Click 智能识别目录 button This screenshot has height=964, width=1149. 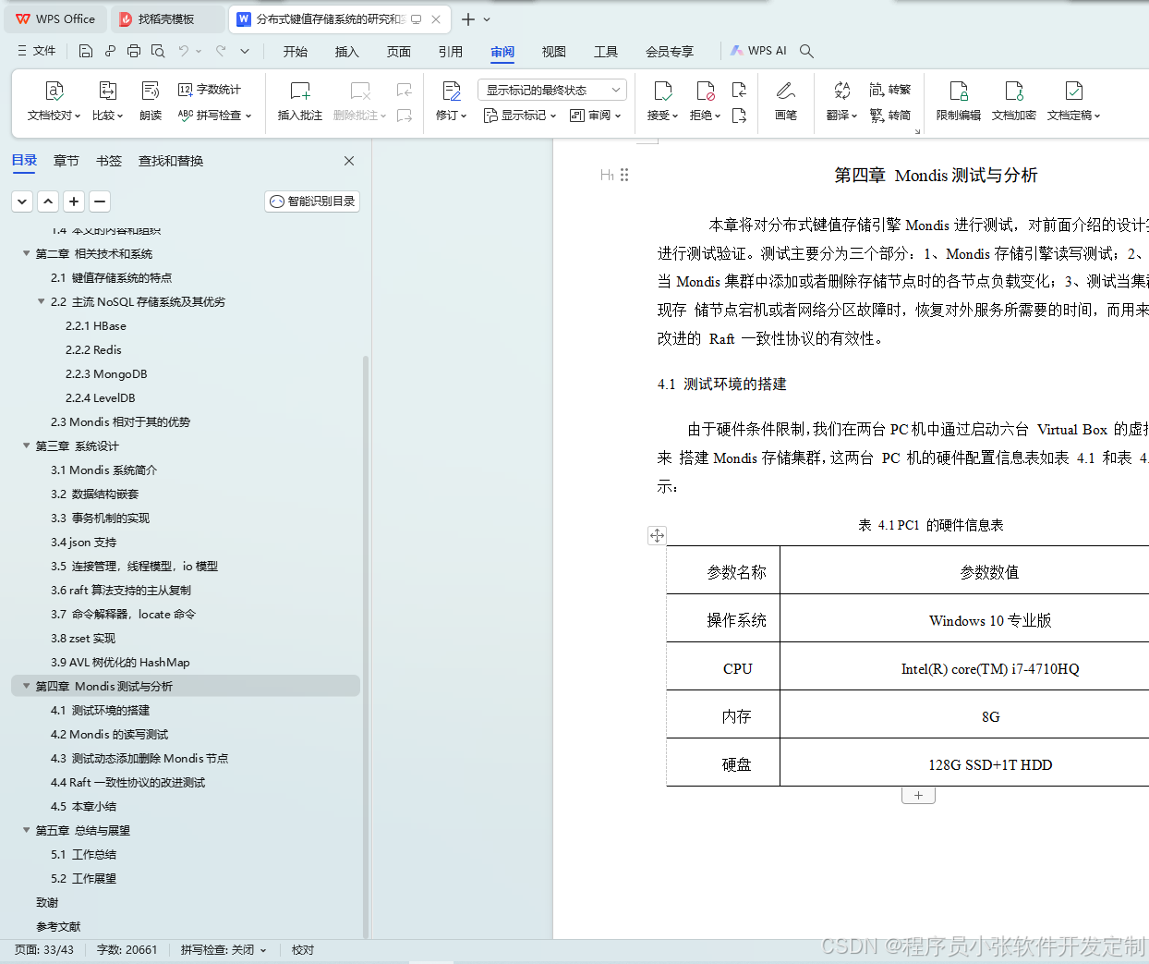point(312,201)
